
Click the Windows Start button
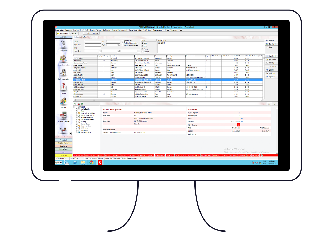click(x=59, y=163)
